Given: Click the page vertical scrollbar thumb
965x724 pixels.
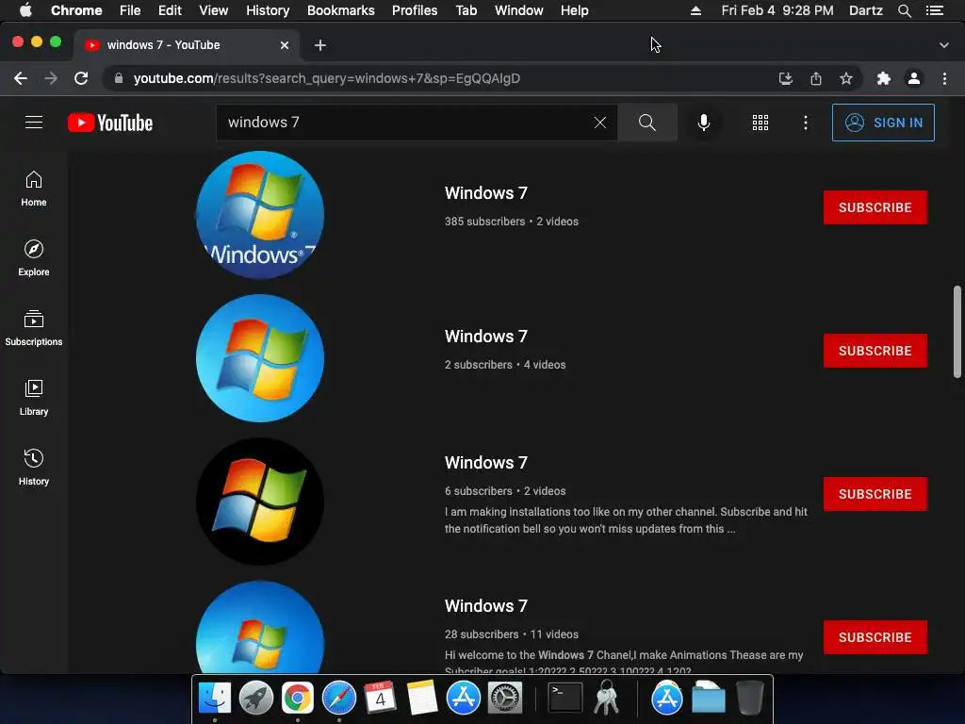Looking at the screenshot, I should click(957, 332).
